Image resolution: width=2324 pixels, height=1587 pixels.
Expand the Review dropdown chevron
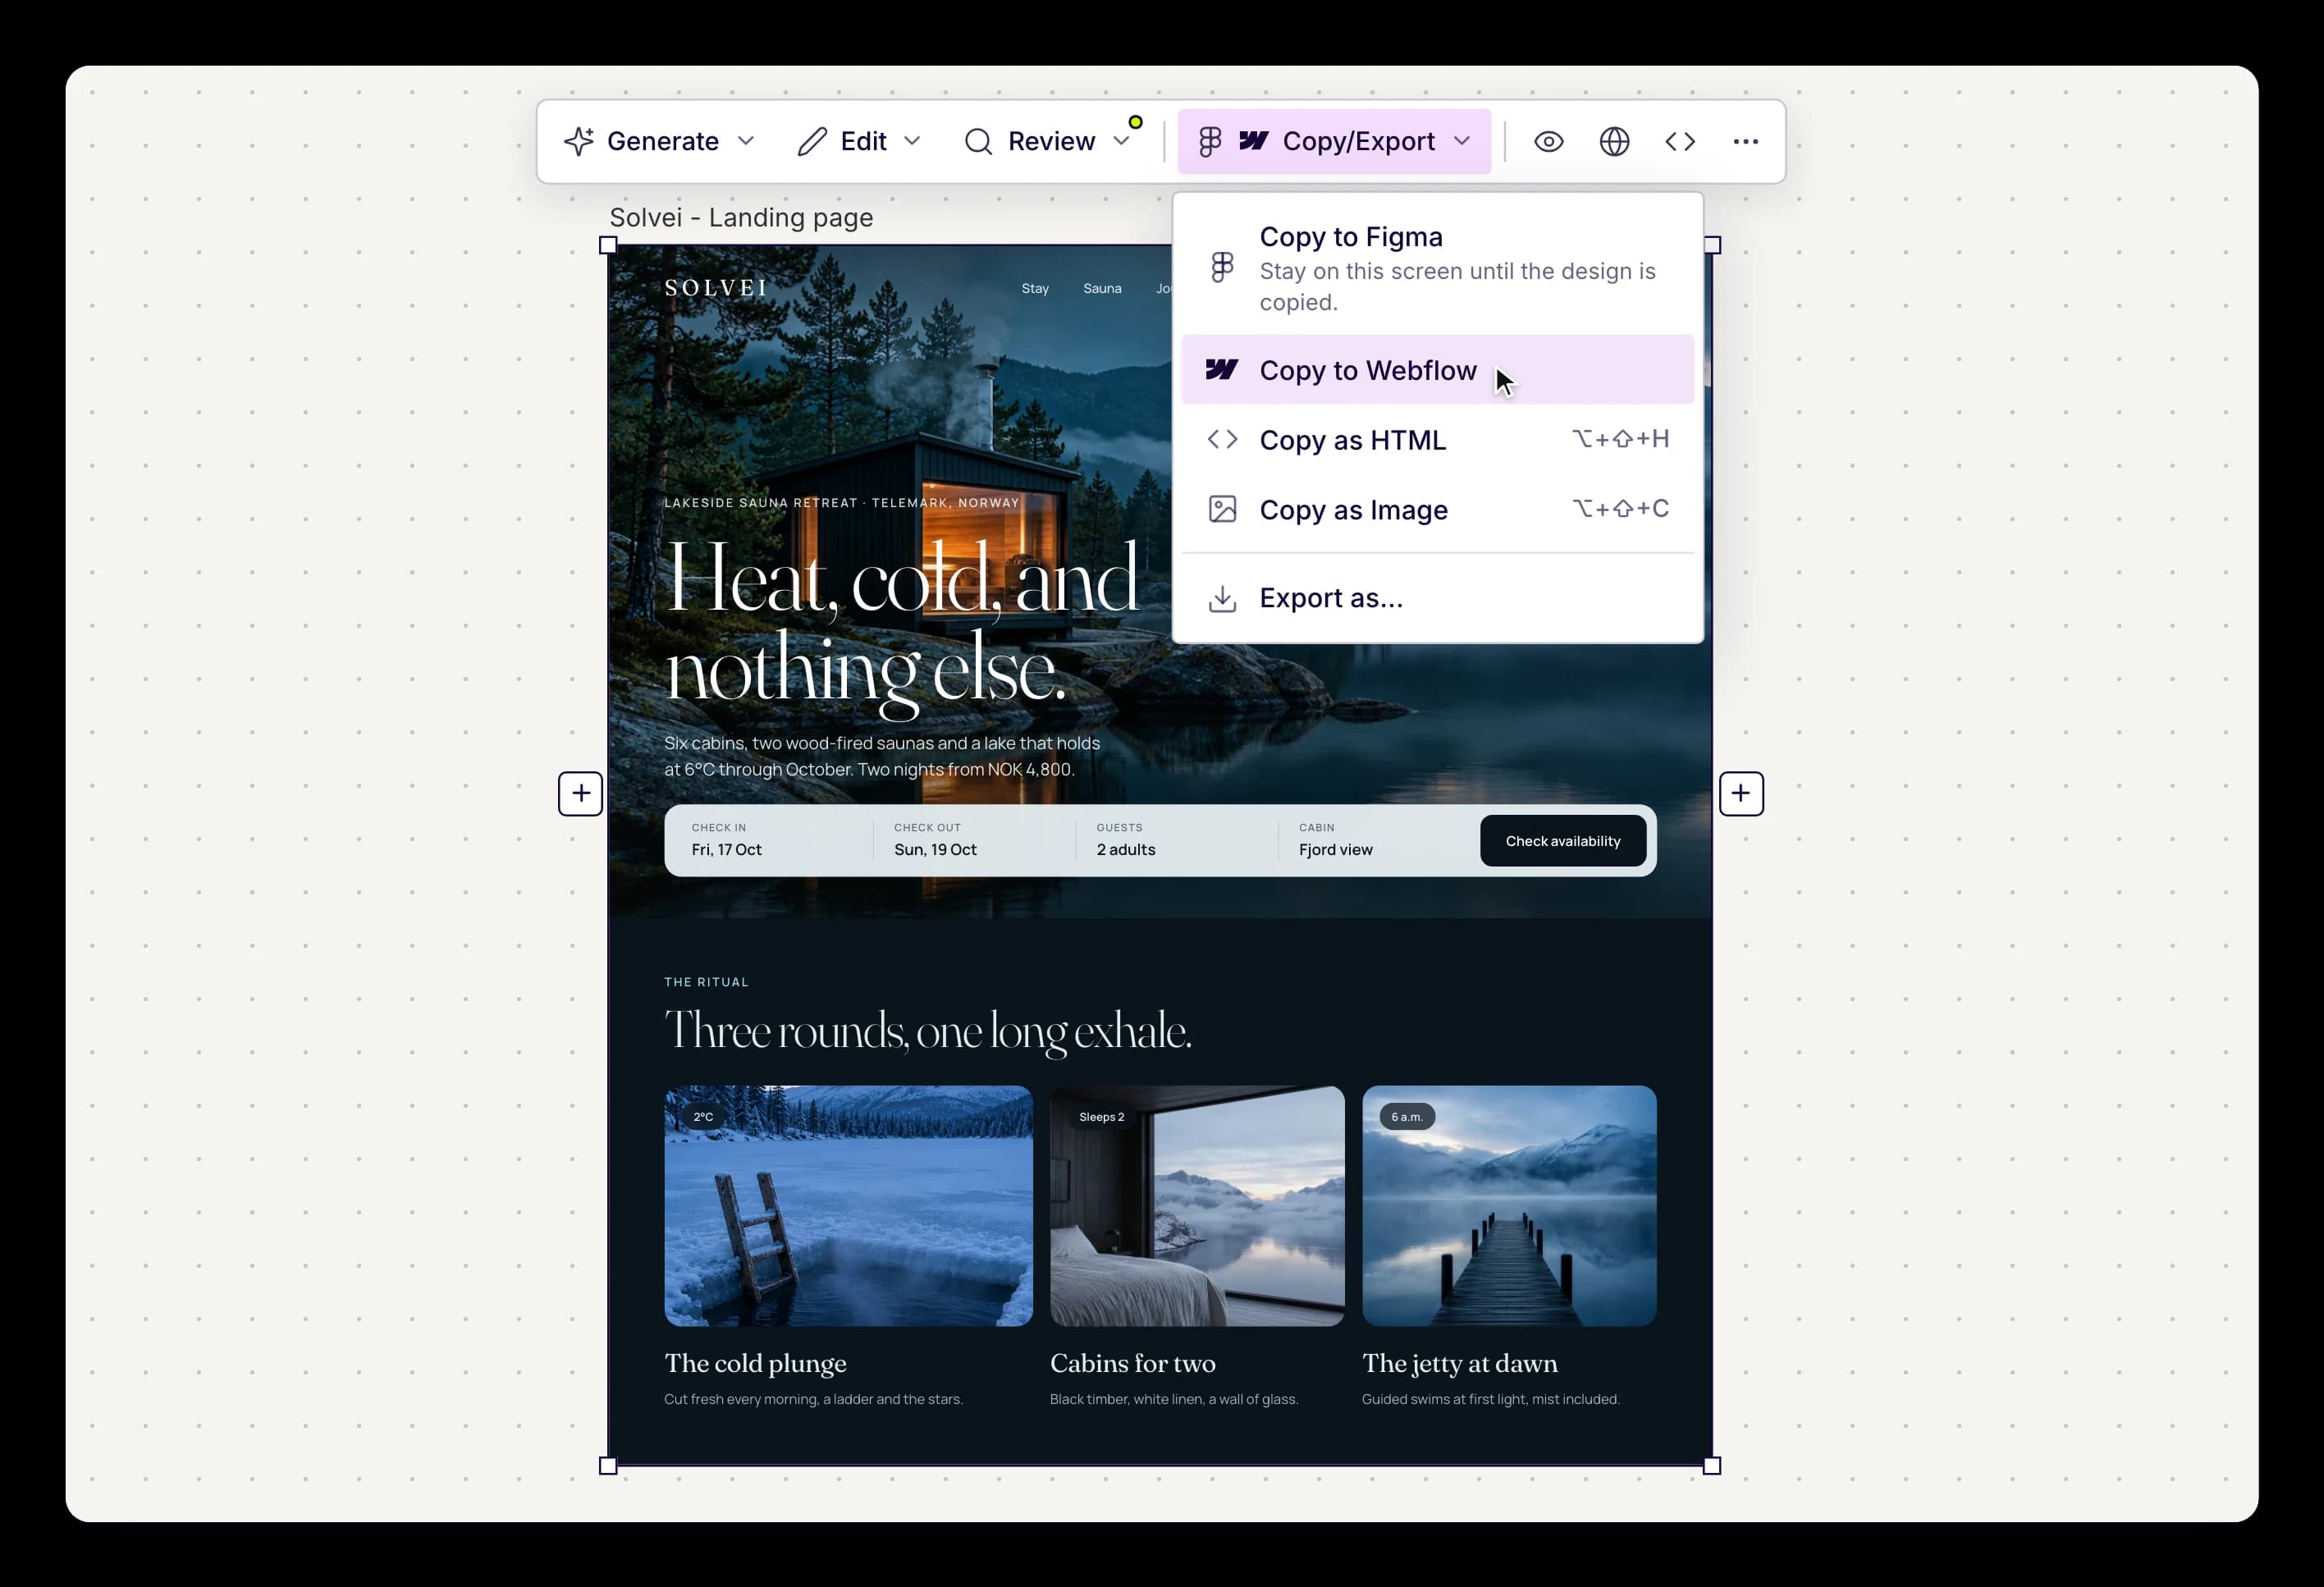[1122, 141]
